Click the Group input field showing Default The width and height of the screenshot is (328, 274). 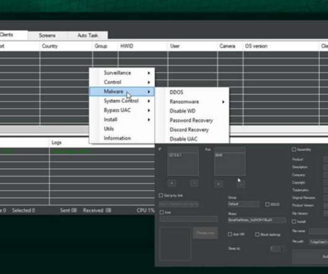[243, 204]
